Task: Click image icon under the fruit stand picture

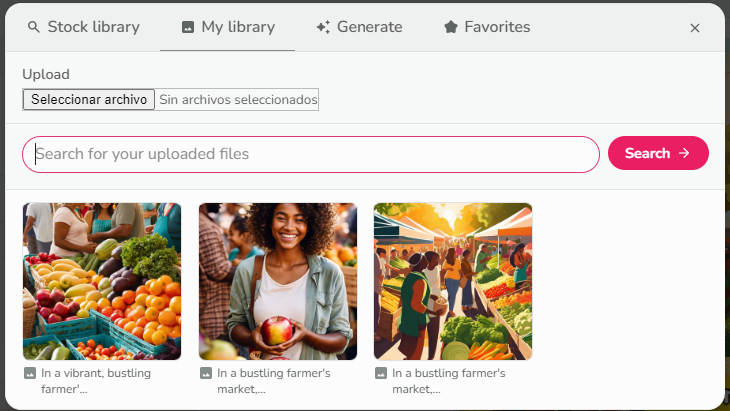Action: click(x=29, y=374)
